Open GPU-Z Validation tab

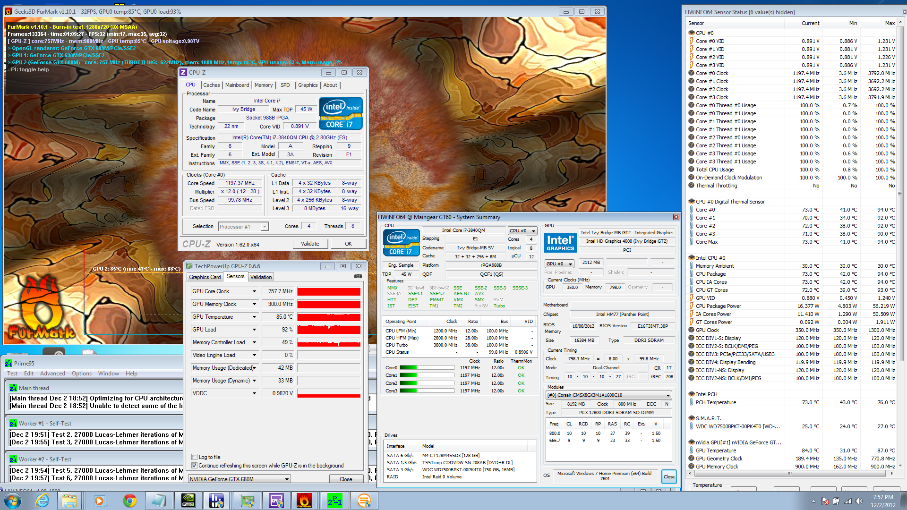(261, 277)
